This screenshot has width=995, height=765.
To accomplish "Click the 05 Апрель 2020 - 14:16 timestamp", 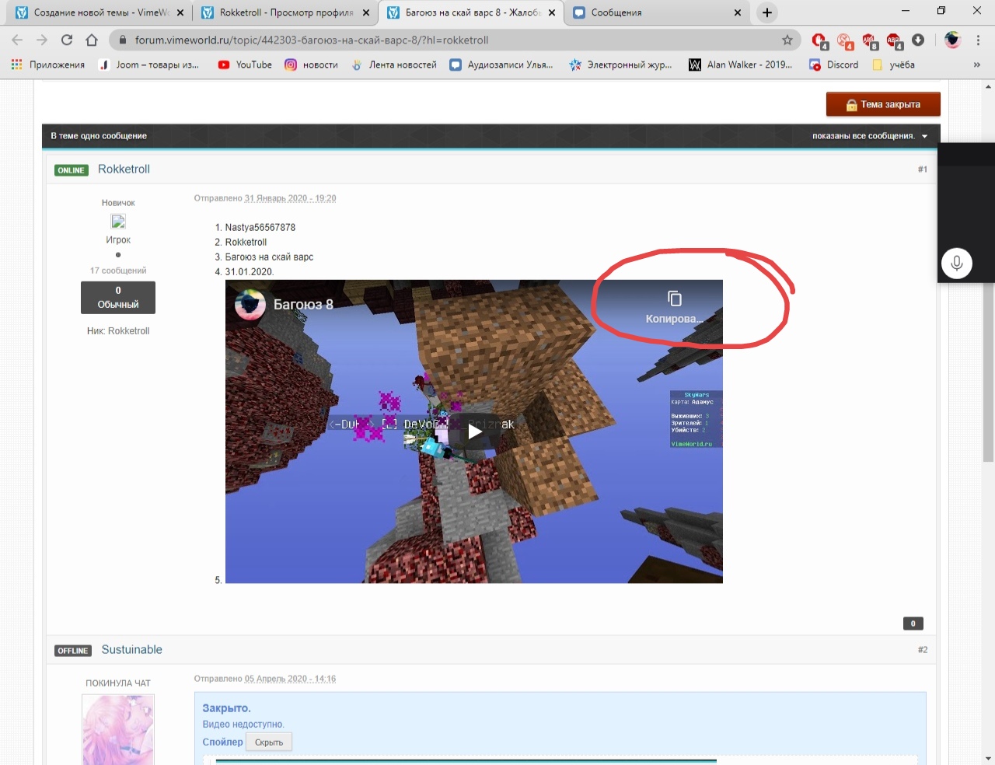I will pos(290,679).
